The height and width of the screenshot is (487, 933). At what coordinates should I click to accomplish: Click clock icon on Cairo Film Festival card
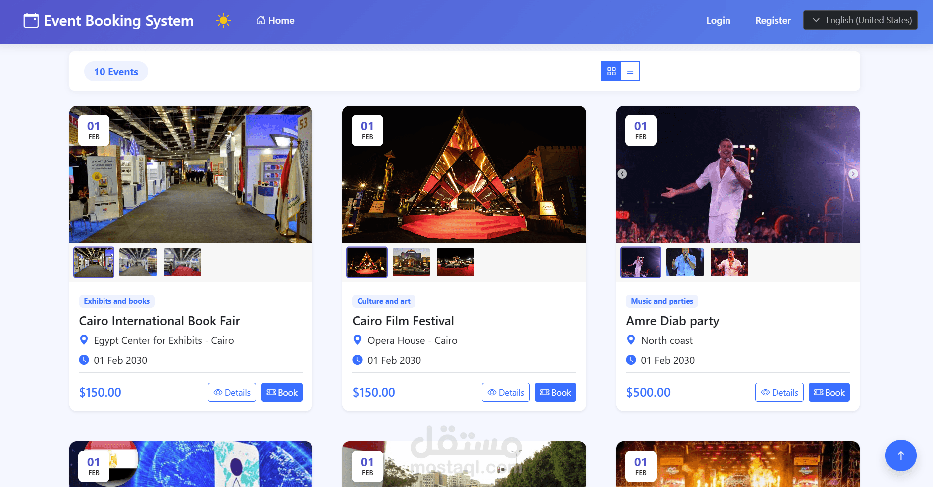[x=357, y=360]
